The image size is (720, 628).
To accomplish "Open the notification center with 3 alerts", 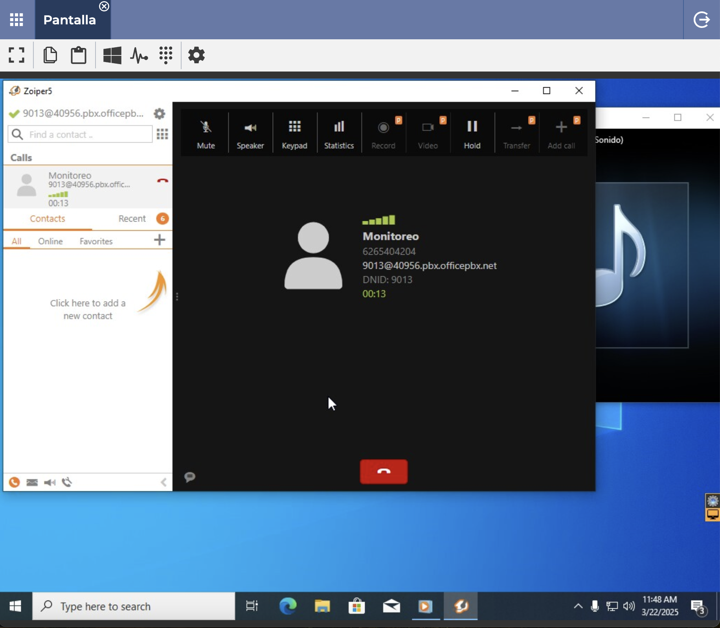I will point(700,607).
